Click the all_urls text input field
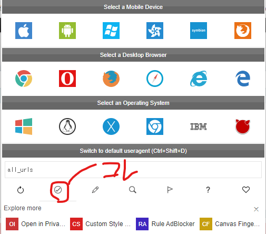266x234 pixels. pyautogui.click(x=133, y=170)
